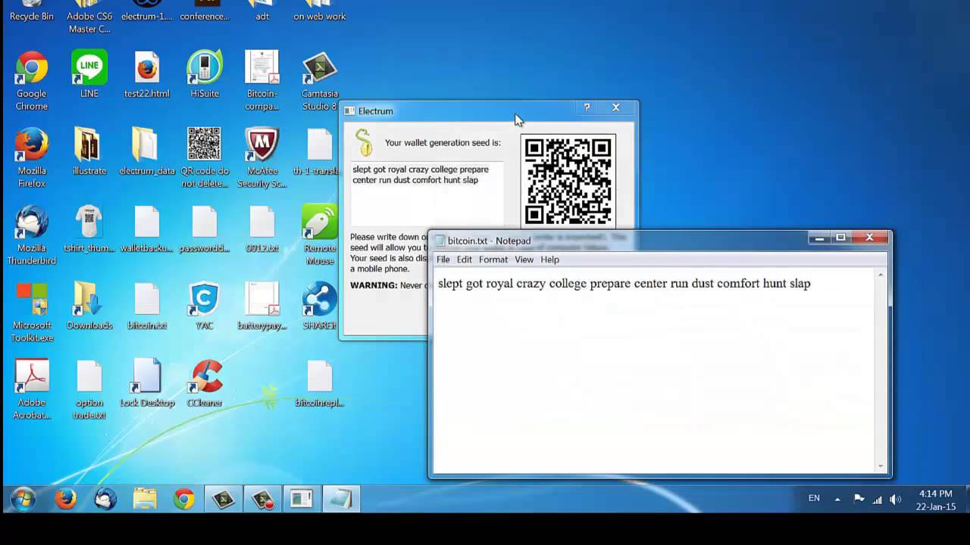Click inside the Notepad text area
970x545 pixels.
click(653, 371)
